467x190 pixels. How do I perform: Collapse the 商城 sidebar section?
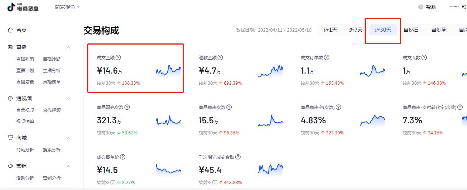pos(68,138)
